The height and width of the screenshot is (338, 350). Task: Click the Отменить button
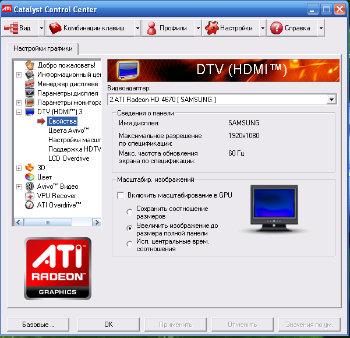(x=242, y=325)
